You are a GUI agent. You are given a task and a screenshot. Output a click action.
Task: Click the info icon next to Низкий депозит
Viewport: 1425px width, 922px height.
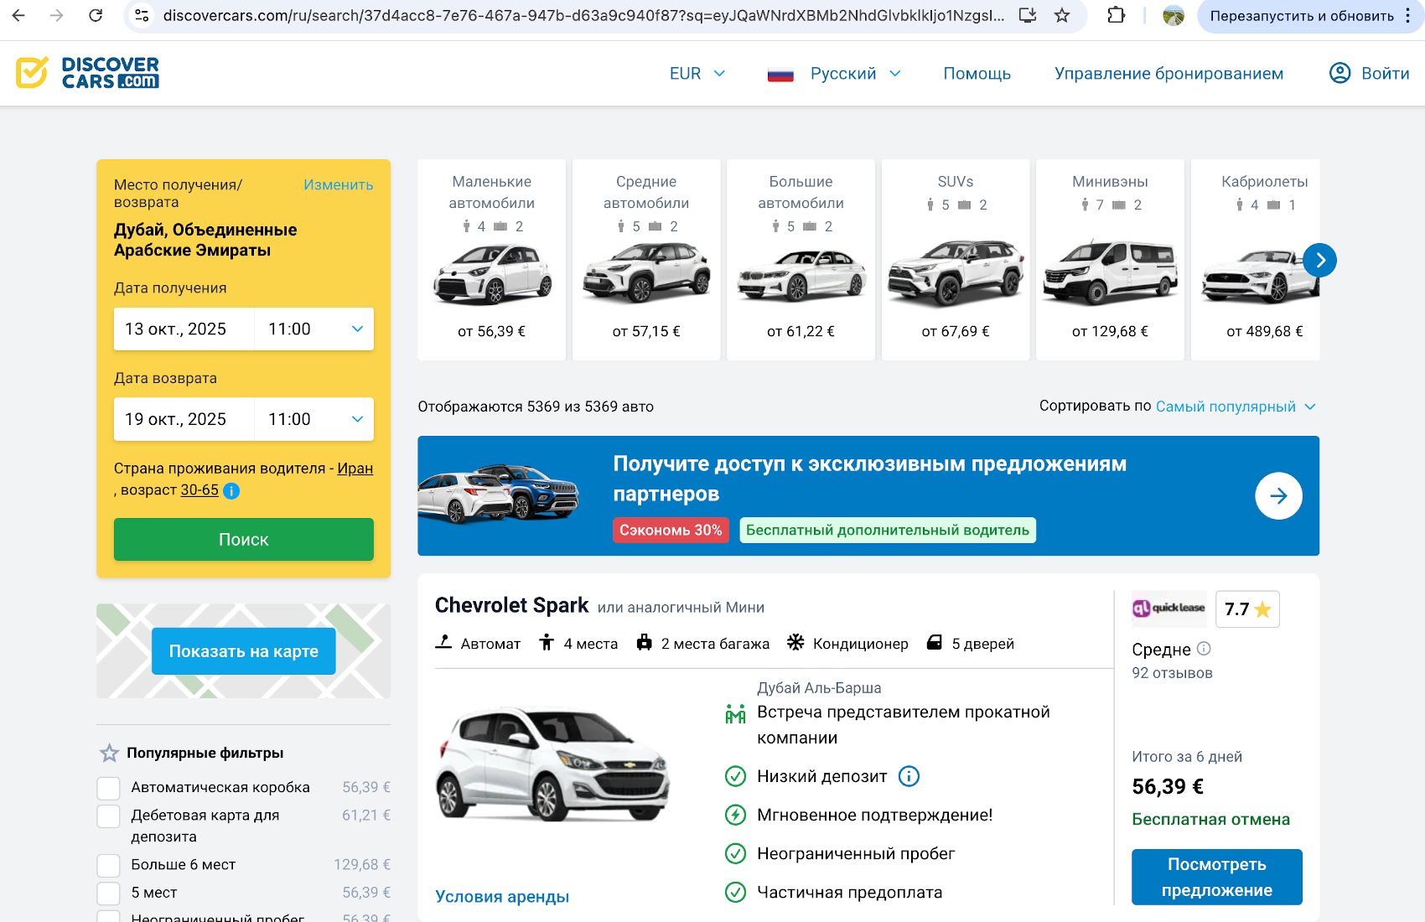[909, 776]
